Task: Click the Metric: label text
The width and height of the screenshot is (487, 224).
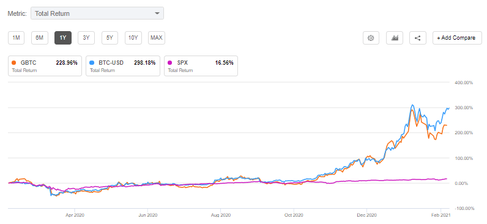Action: point(17,13)
